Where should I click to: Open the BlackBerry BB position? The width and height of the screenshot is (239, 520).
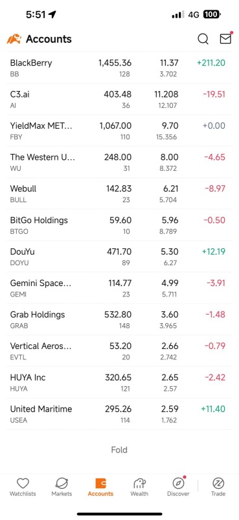[x=119, y=68]
